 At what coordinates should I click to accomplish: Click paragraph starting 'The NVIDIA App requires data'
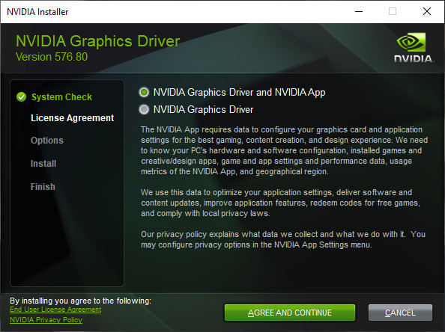pos(284,150)
